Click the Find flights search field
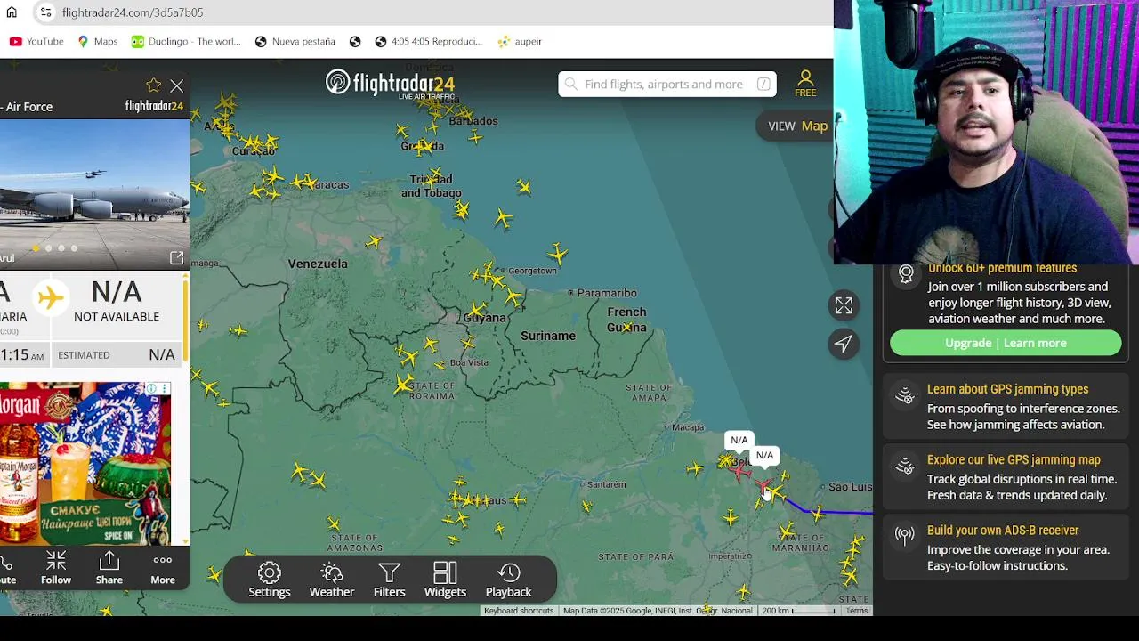The height and width of the screenshot is (641, 1139). click(x=667, y=84)
